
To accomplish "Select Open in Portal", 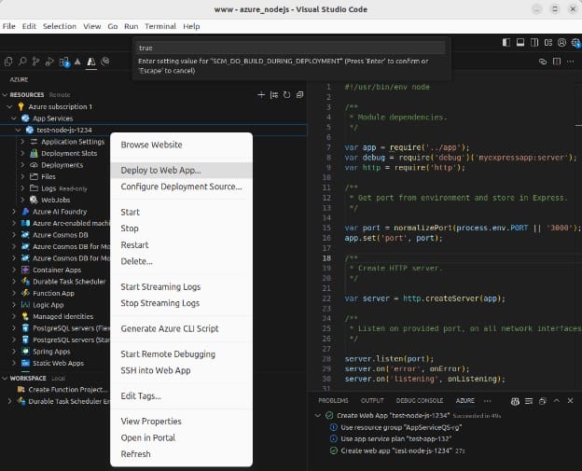I will [181, 437].
